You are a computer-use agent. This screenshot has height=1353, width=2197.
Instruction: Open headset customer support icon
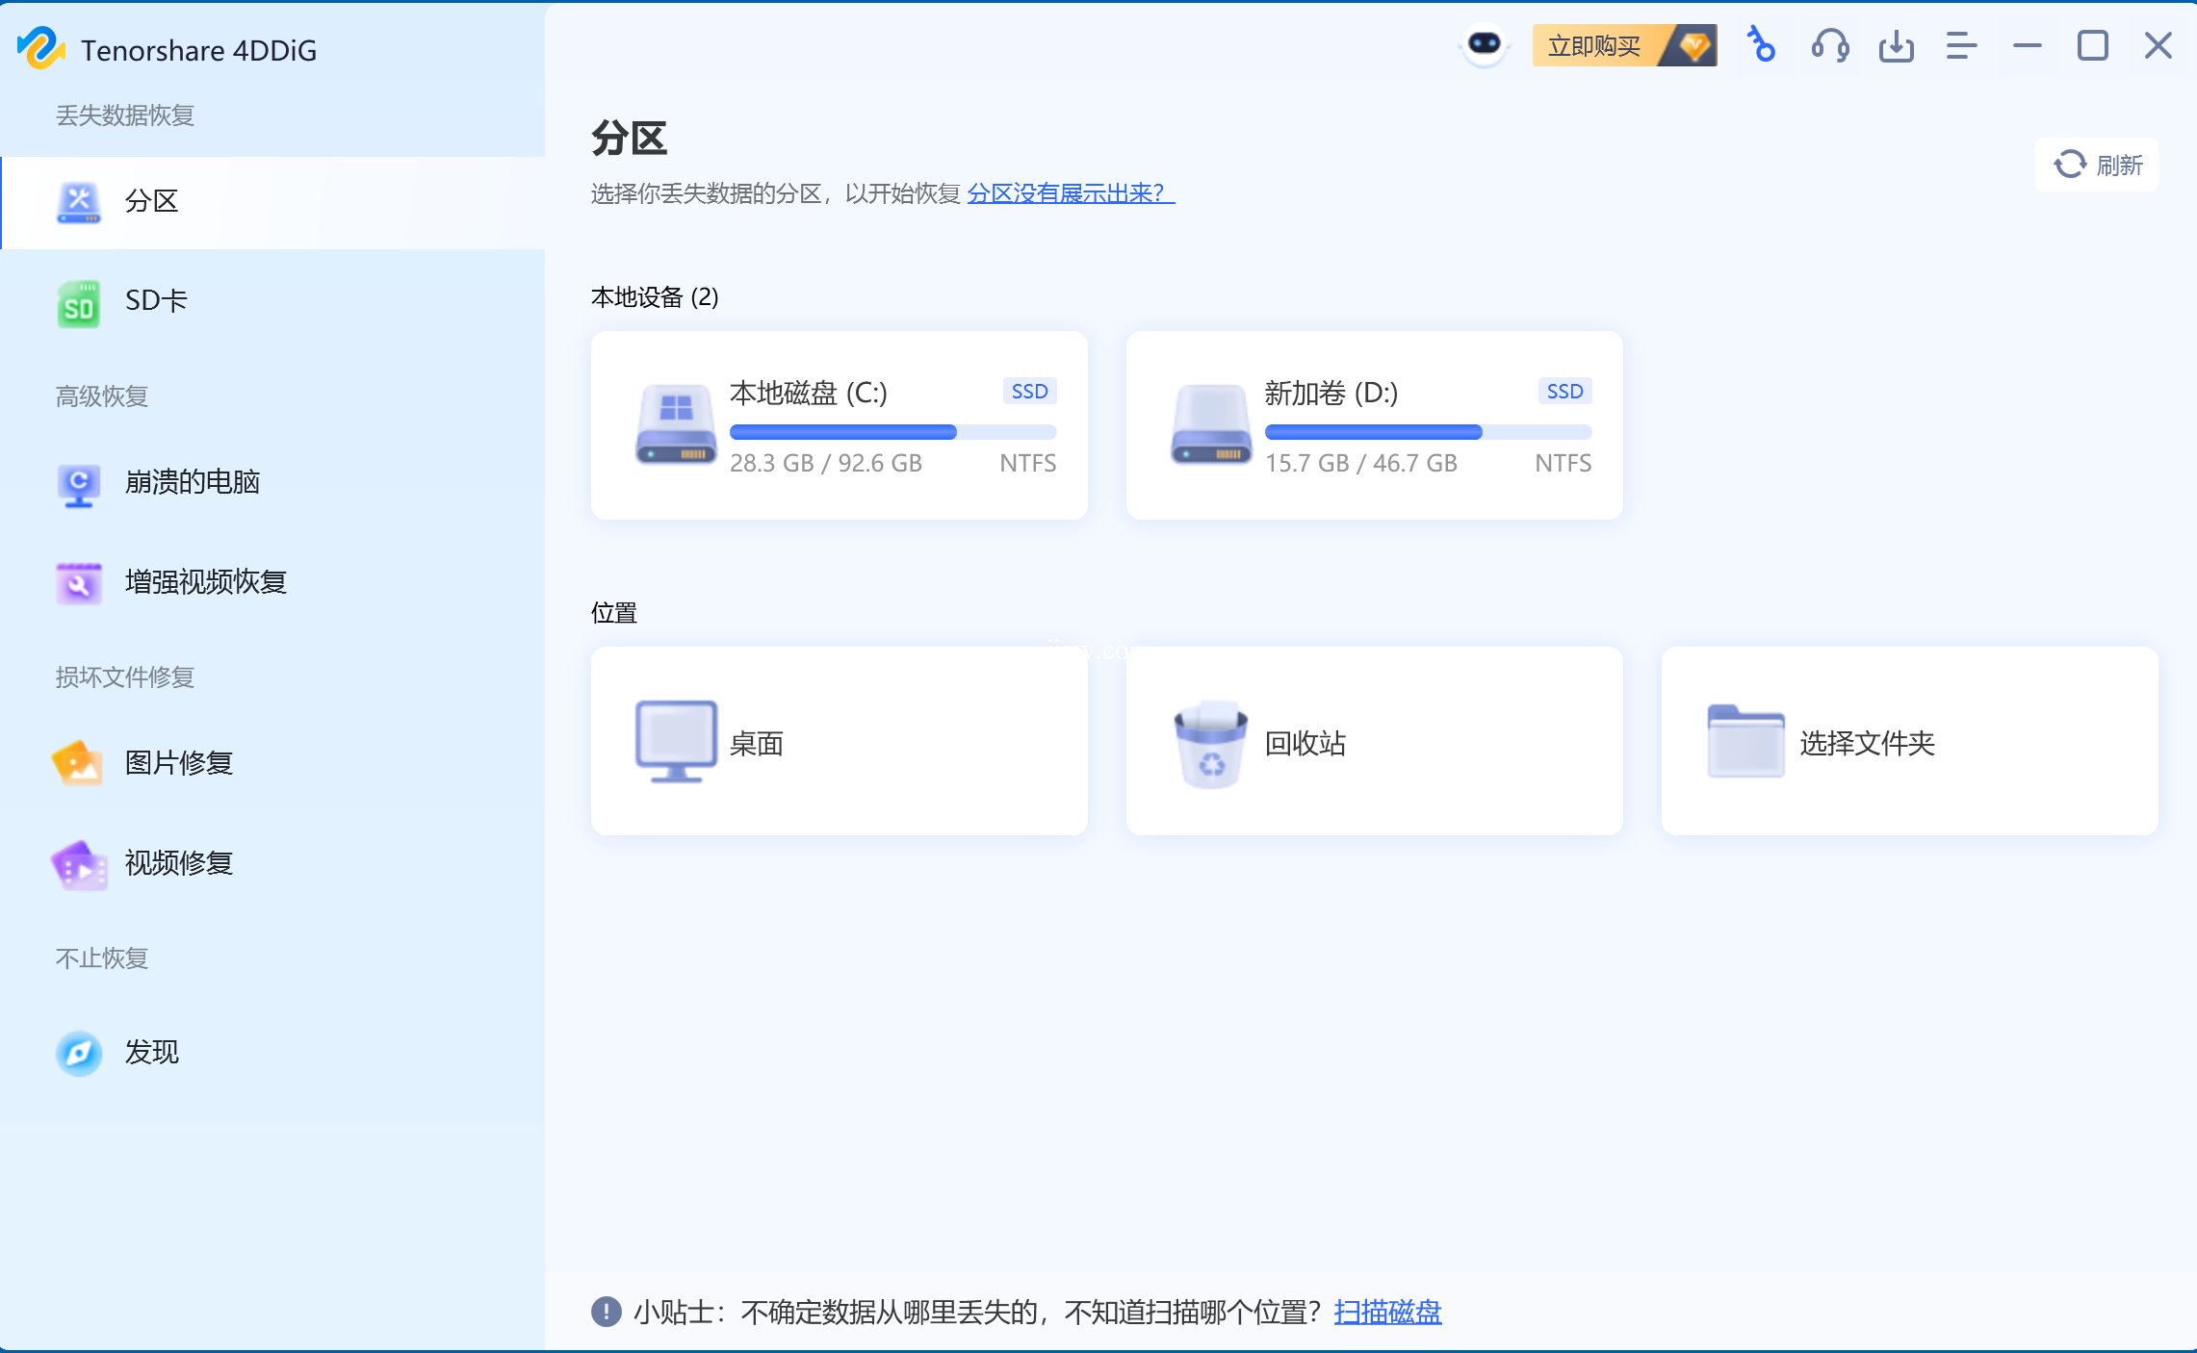(x=1829, y=45)
